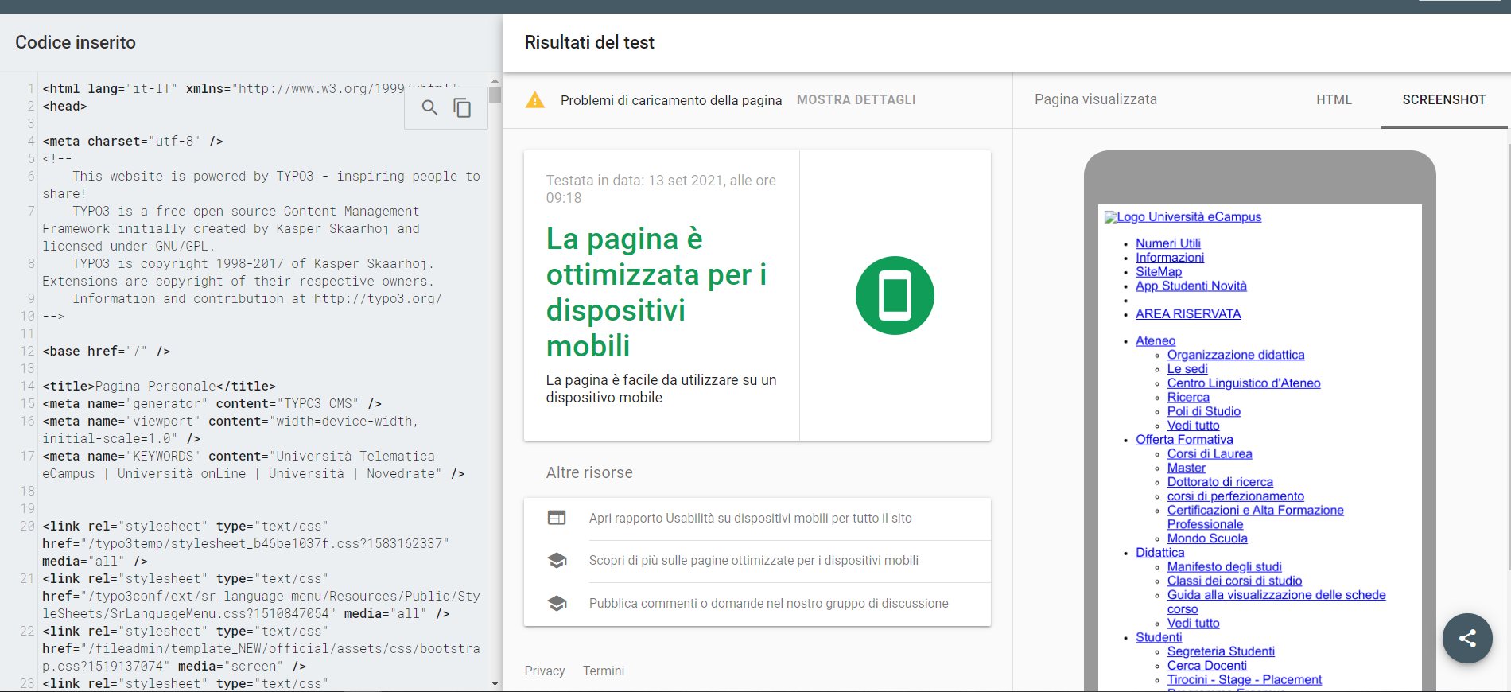Viewport: 1511px width, 692px height.
Task: Click the base href code line
Action: pyautogui.click(x=106, y=352)
